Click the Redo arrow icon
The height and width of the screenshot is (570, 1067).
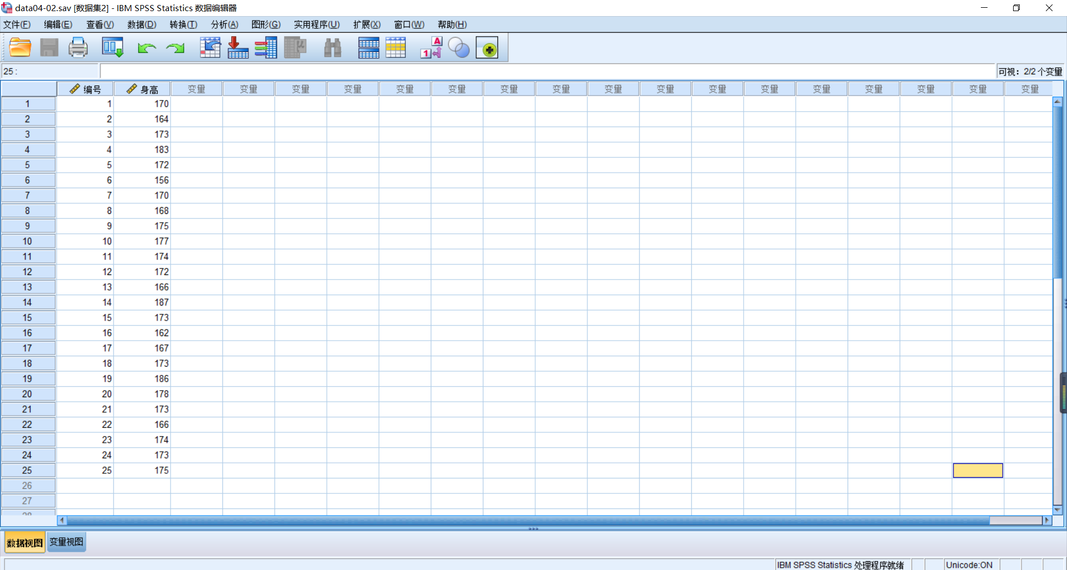176,48
